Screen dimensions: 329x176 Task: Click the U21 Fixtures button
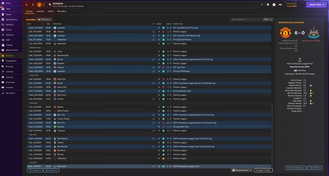tap(34, 170)
